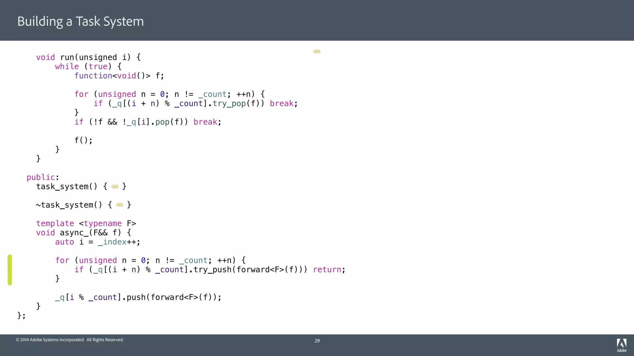This screenshot has height=356, width=634.
Task: Click the Adobe copyright notice text
Action: point(70,340)
